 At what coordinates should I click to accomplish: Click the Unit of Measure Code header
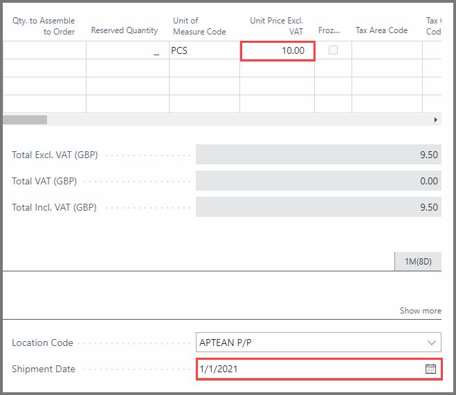click(199, 26)
